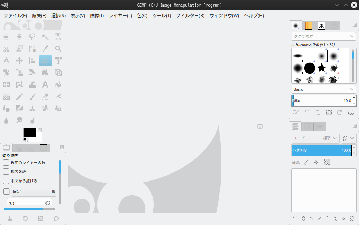
Task: Open the 固定 aspect type dropdown
Action: coord(34,191)
